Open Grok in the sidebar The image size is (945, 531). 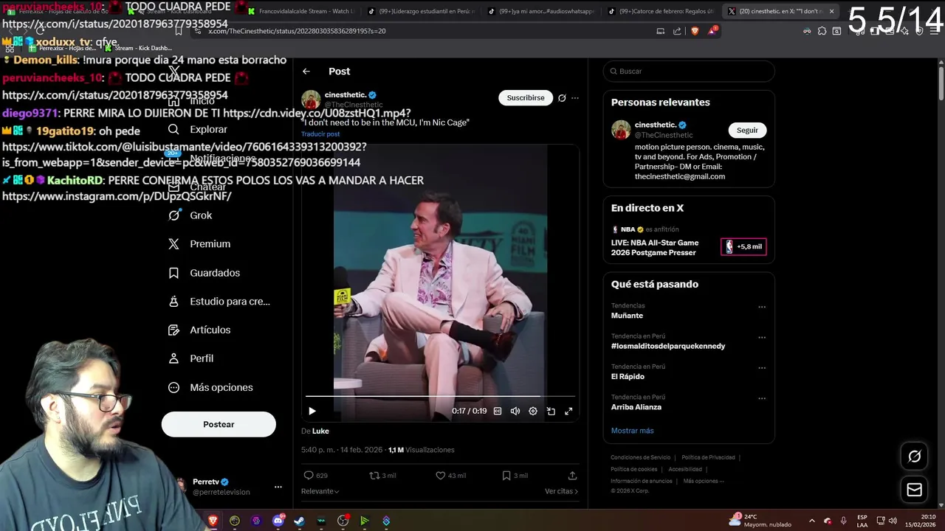190,215
